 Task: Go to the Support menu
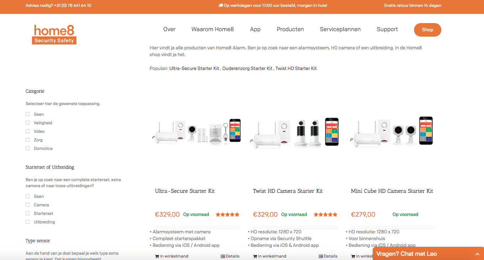[x=387, y=29]
